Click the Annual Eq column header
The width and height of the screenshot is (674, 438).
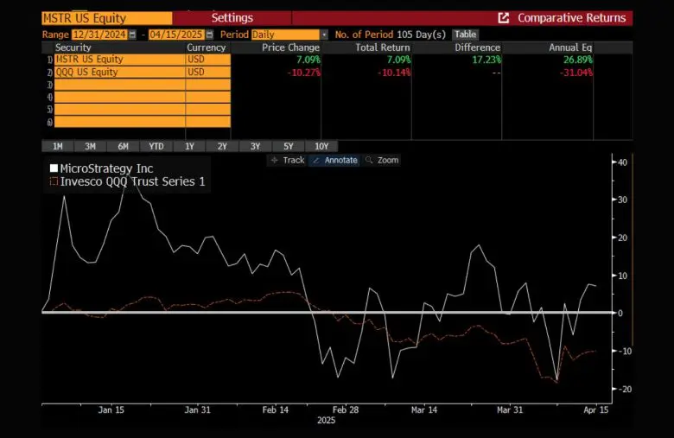[x=570, y=48]
